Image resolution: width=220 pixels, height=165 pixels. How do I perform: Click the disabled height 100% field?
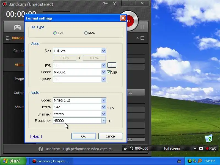pos(94,58)
